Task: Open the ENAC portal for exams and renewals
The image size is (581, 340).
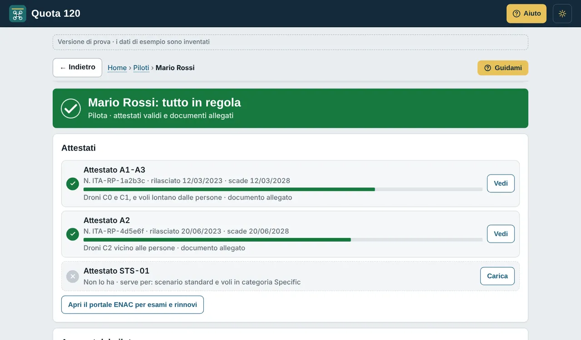Action: pos(133,305)
